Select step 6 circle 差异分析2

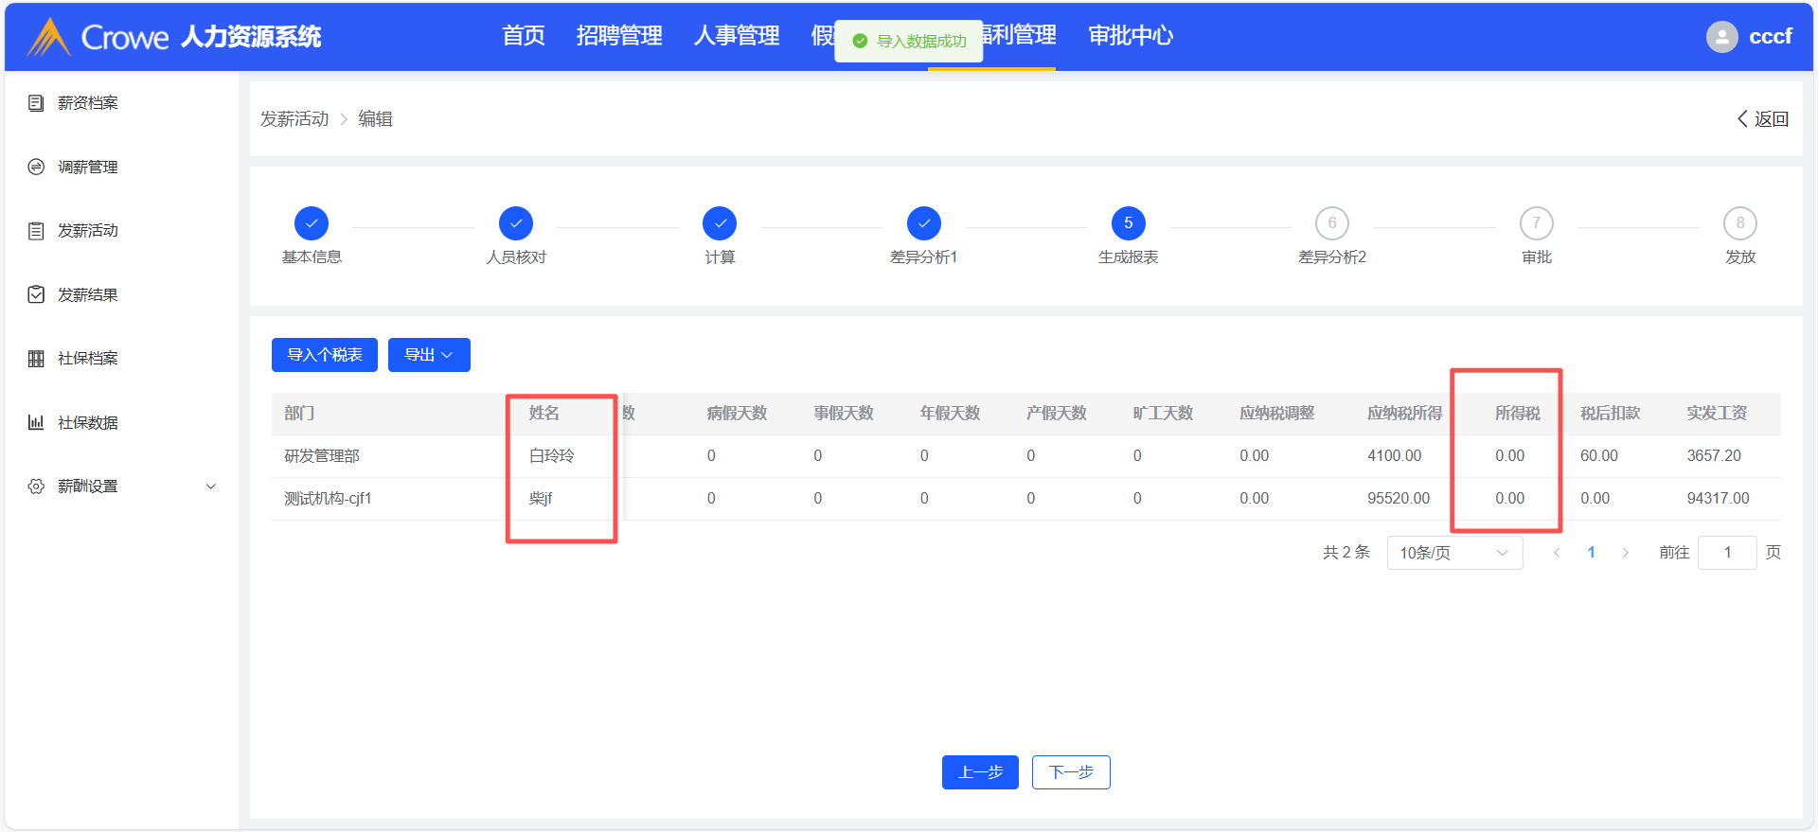point(1332,223)
